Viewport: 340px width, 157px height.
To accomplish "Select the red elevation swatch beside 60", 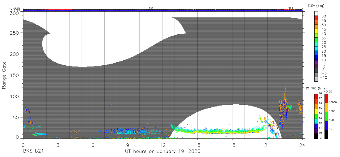I will [x=316, y=18].
